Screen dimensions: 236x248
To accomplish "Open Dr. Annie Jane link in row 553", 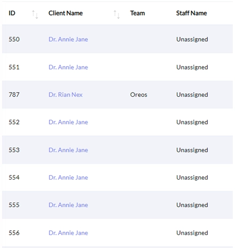I will click(x=68, y=150).
